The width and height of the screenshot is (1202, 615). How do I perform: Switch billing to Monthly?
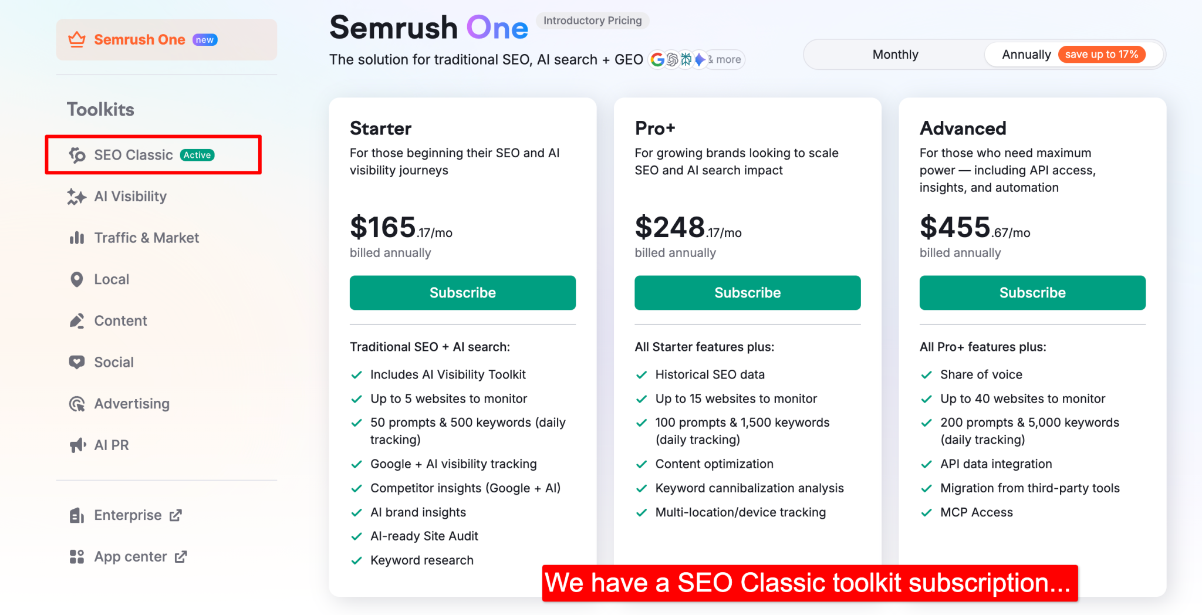click(895, 54)
